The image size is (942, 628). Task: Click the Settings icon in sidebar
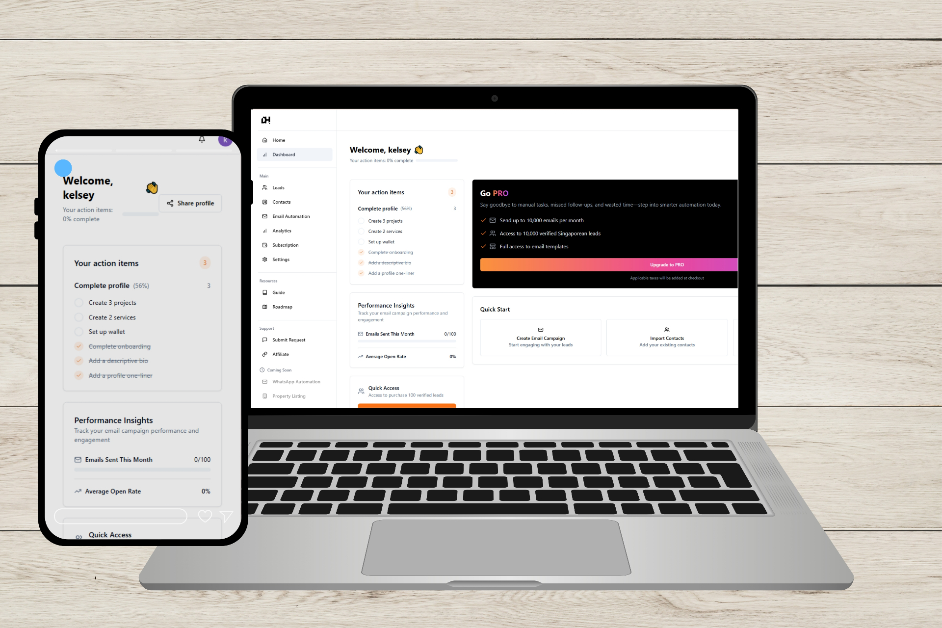pos(266,260)
